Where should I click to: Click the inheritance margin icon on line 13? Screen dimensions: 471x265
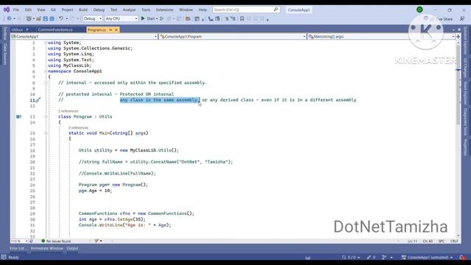tap(18, 116)
